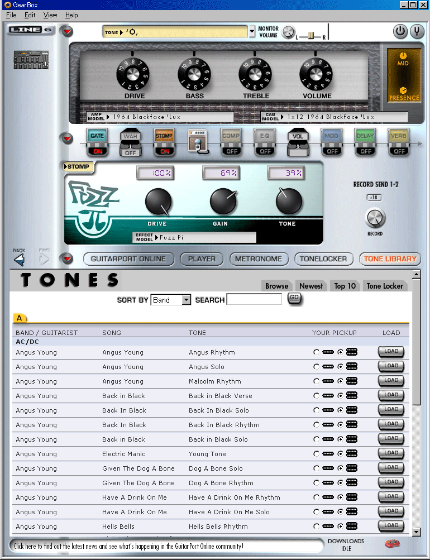Open the Effect Model Fuzz Pi selector
The height and width of the screenshot is (560, 430).
[x=194, y=237]
